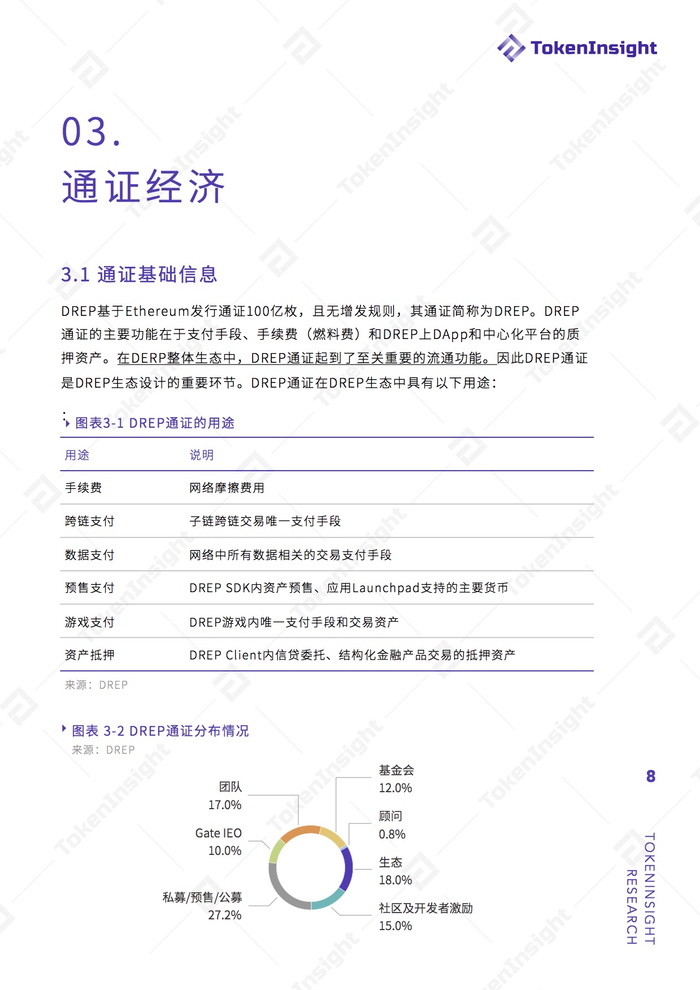Click the '生态' chart label
Screen dimensions: 700x990
tap(391, 862)
